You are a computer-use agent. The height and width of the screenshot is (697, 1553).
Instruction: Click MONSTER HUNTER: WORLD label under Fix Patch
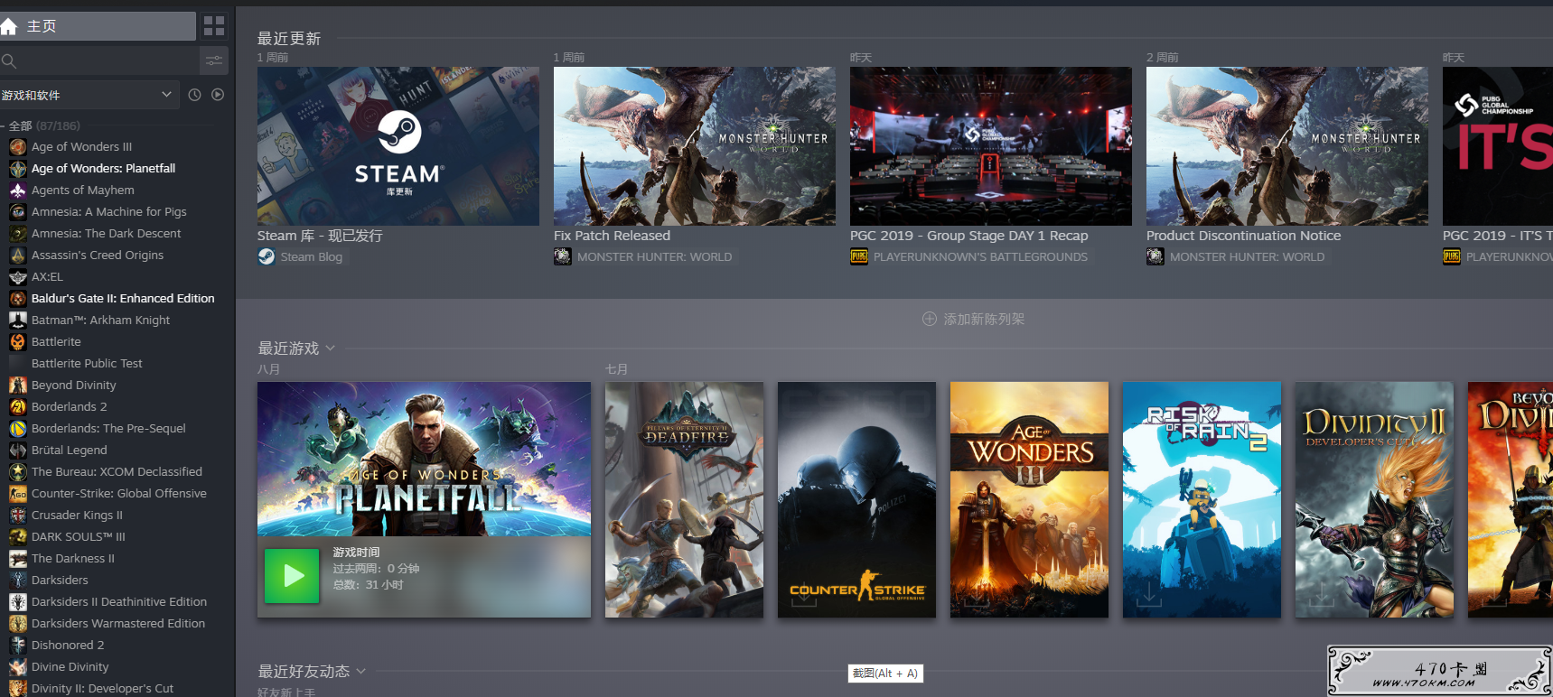point(655,257)
